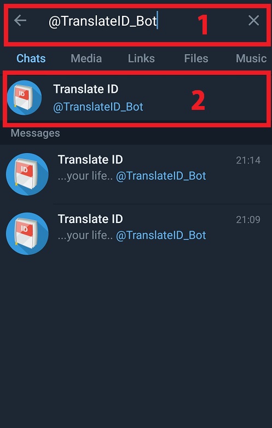The width and height of the screenshot is (272, 428).
Task: Open the Media tab
Action: (x=86, y=58)
